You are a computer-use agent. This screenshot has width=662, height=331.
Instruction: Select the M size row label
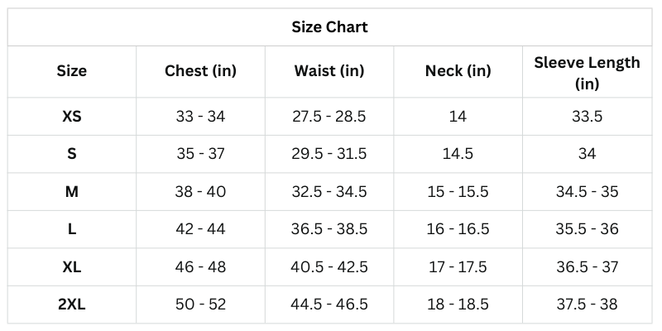[72, 192]
